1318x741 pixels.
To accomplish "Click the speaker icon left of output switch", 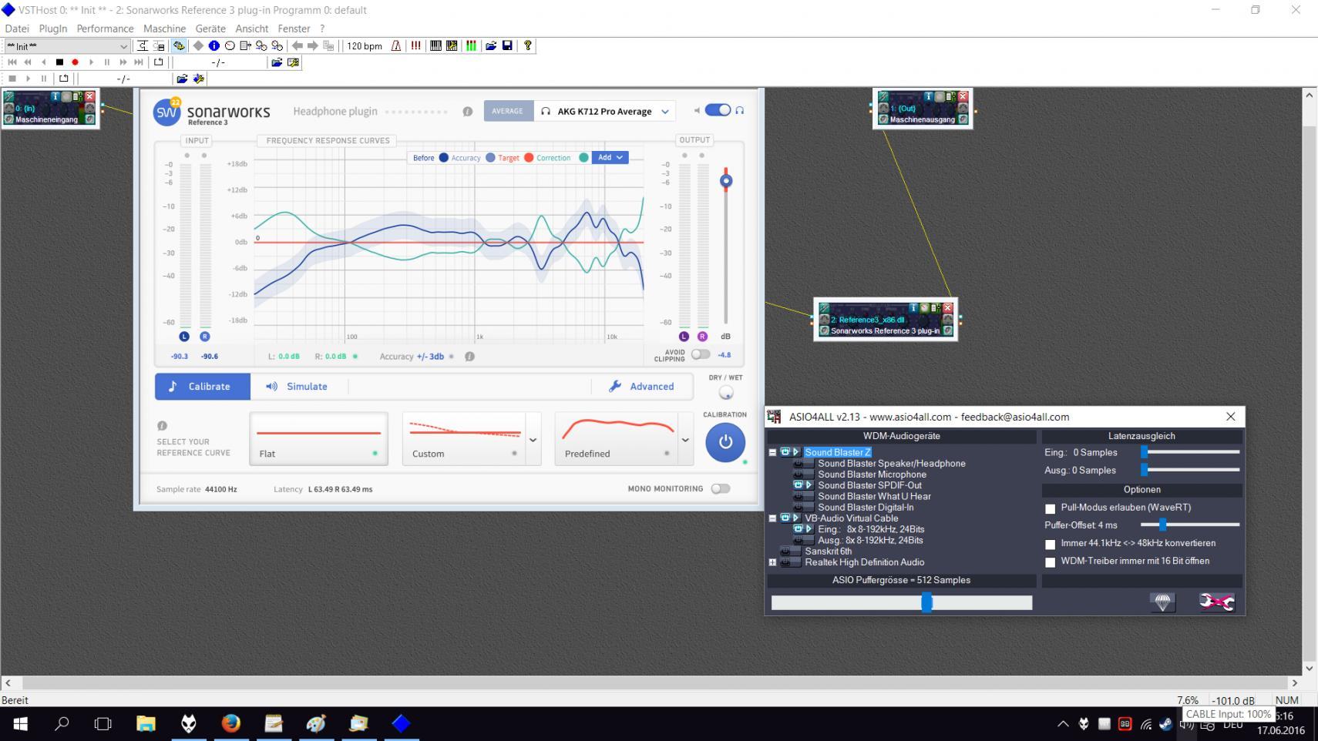I will click(x=697, y=111).
